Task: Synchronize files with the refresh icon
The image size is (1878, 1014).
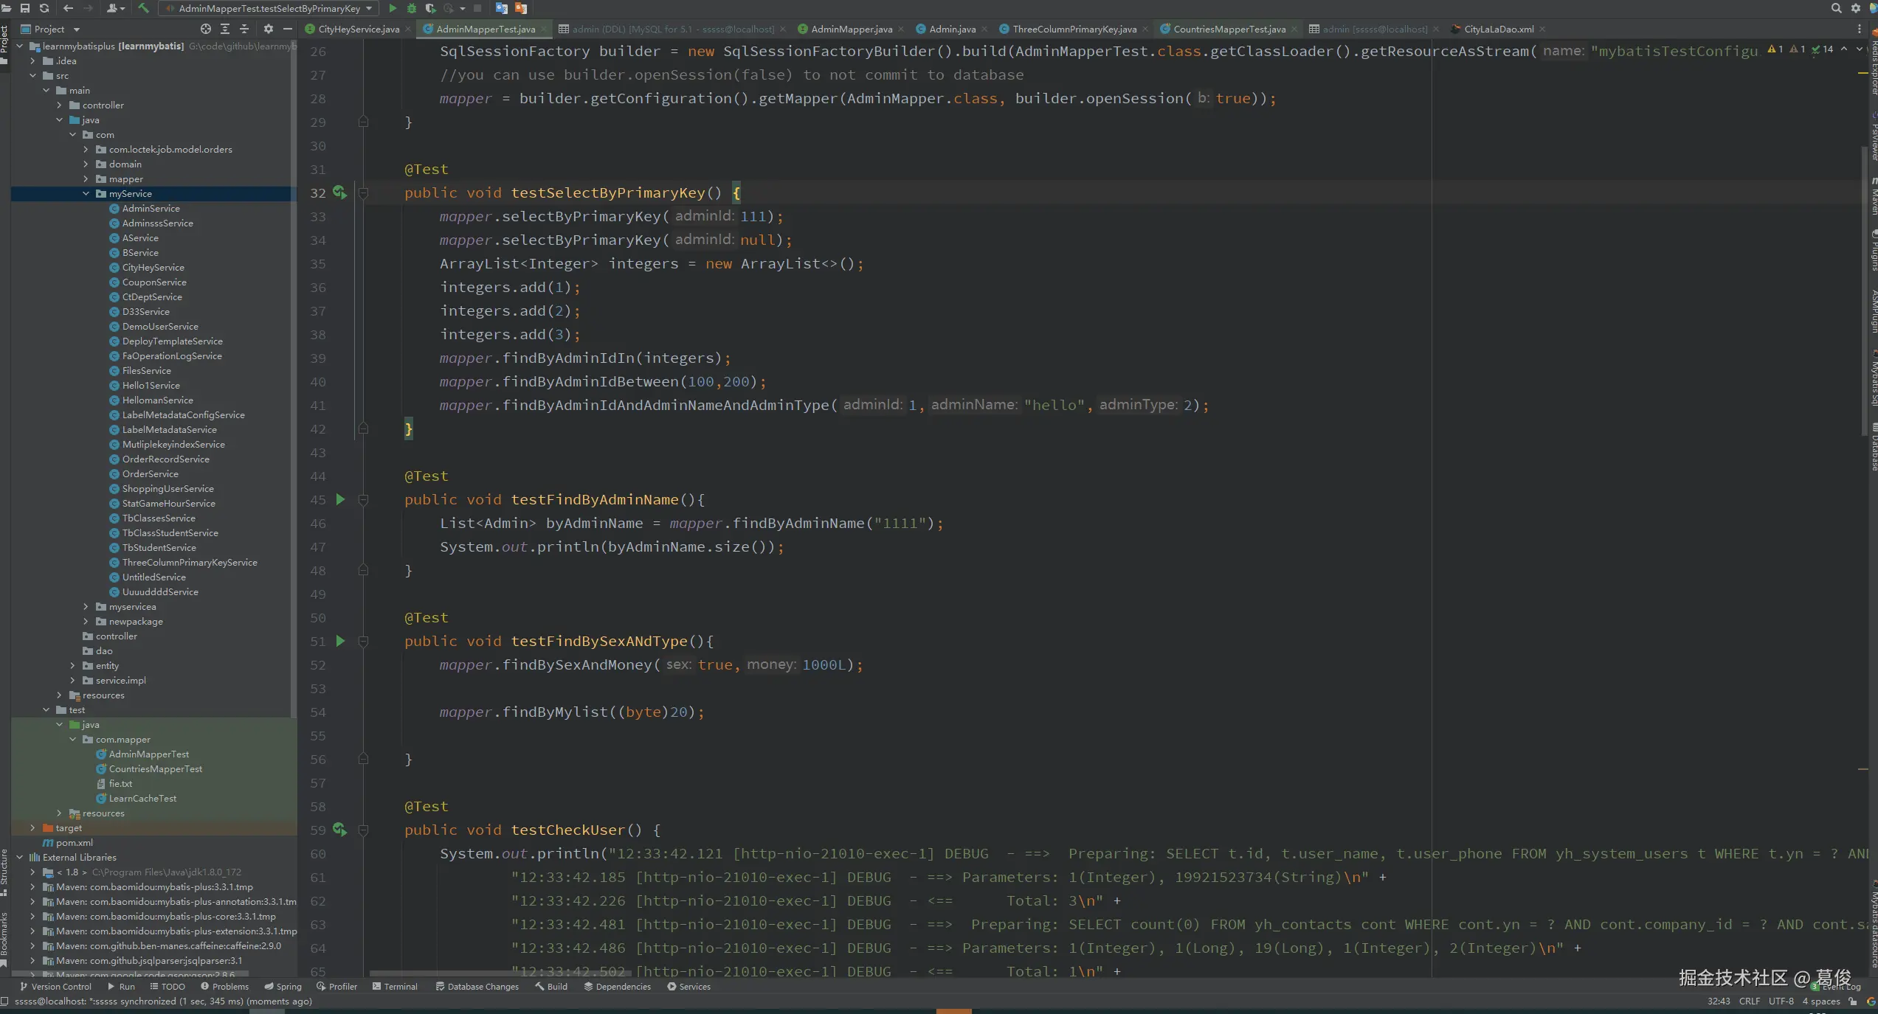Action: click(44, 8)
